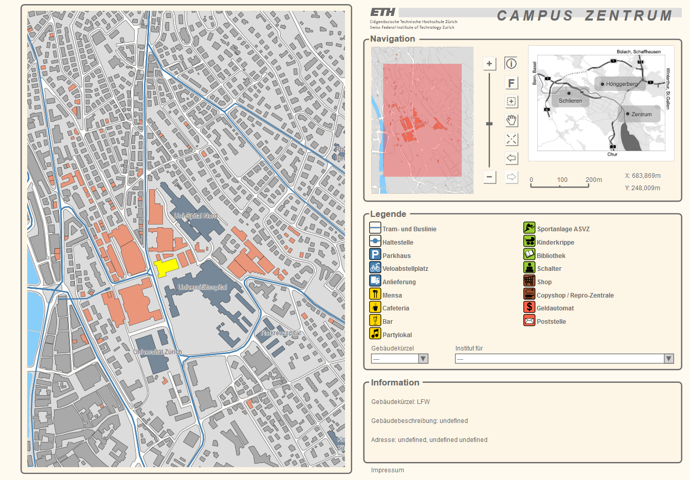Click the Gebäudekürzel: LFW information text
The height and width of the screenshot is (480, 690).
point(401,402)
